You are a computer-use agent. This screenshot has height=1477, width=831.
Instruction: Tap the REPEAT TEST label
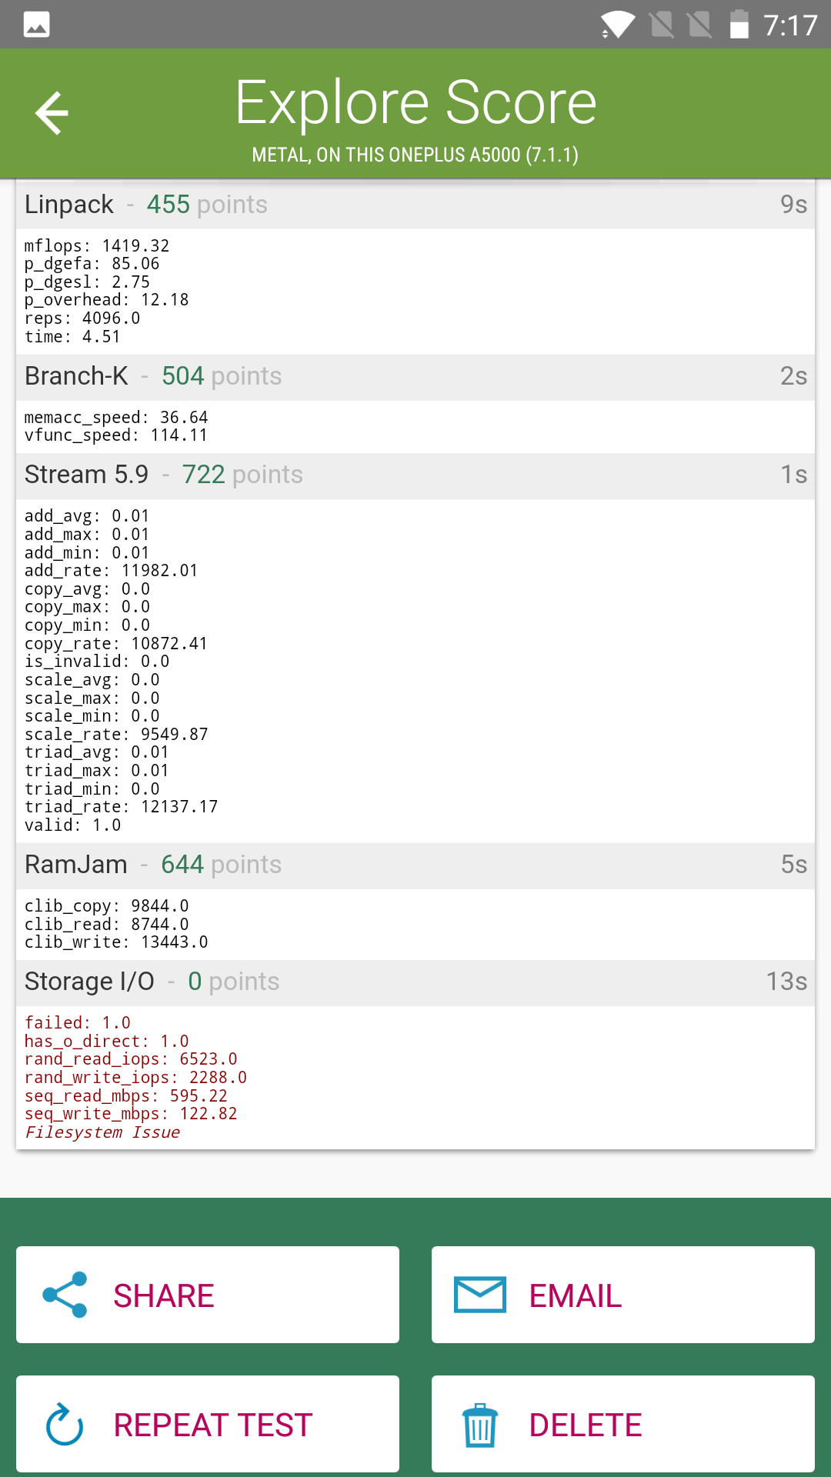pos(213,1425)
